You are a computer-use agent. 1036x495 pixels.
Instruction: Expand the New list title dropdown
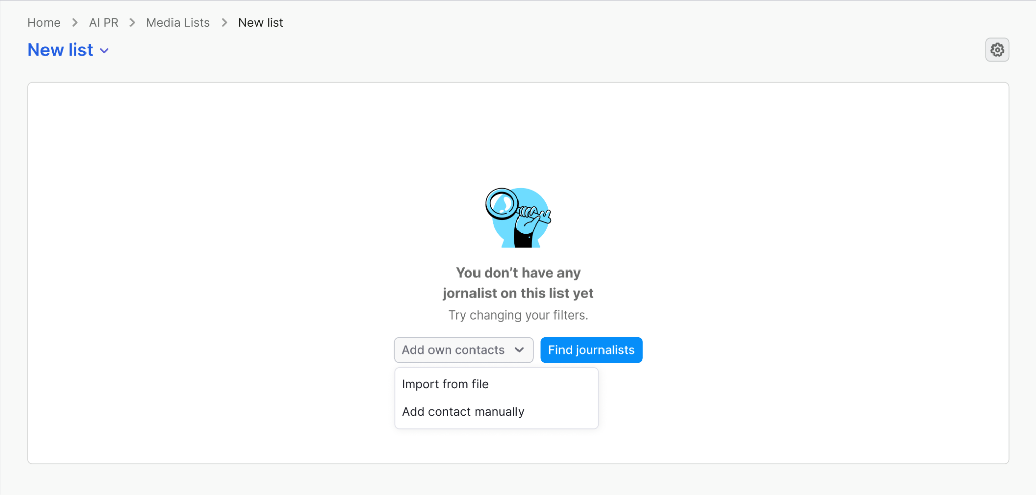[x=68, y=50]
